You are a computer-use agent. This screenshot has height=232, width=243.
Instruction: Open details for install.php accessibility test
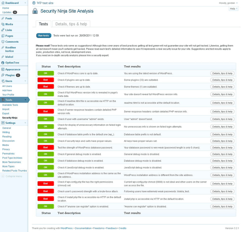point(222,199)
